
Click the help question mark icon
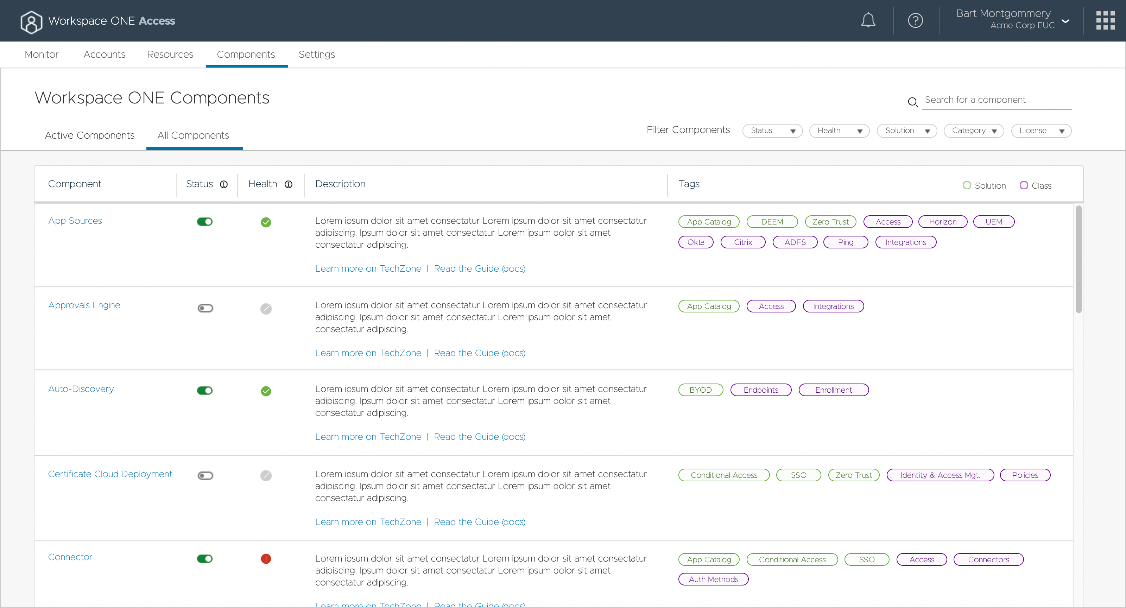[x=915, y=20]
